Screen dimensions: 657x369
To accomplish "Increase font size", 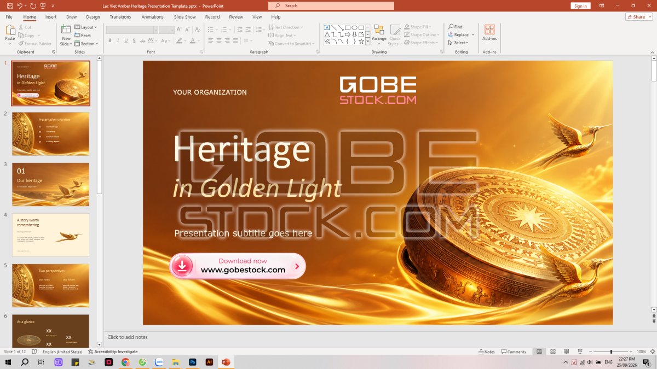I will (x=179, y=30).
